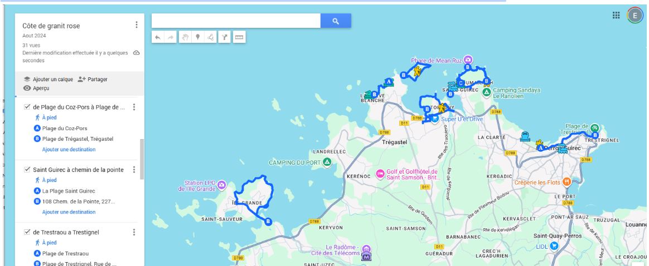649x266 pixels.
Task: Select the hand (select items) tool
Action: [185, 37]
